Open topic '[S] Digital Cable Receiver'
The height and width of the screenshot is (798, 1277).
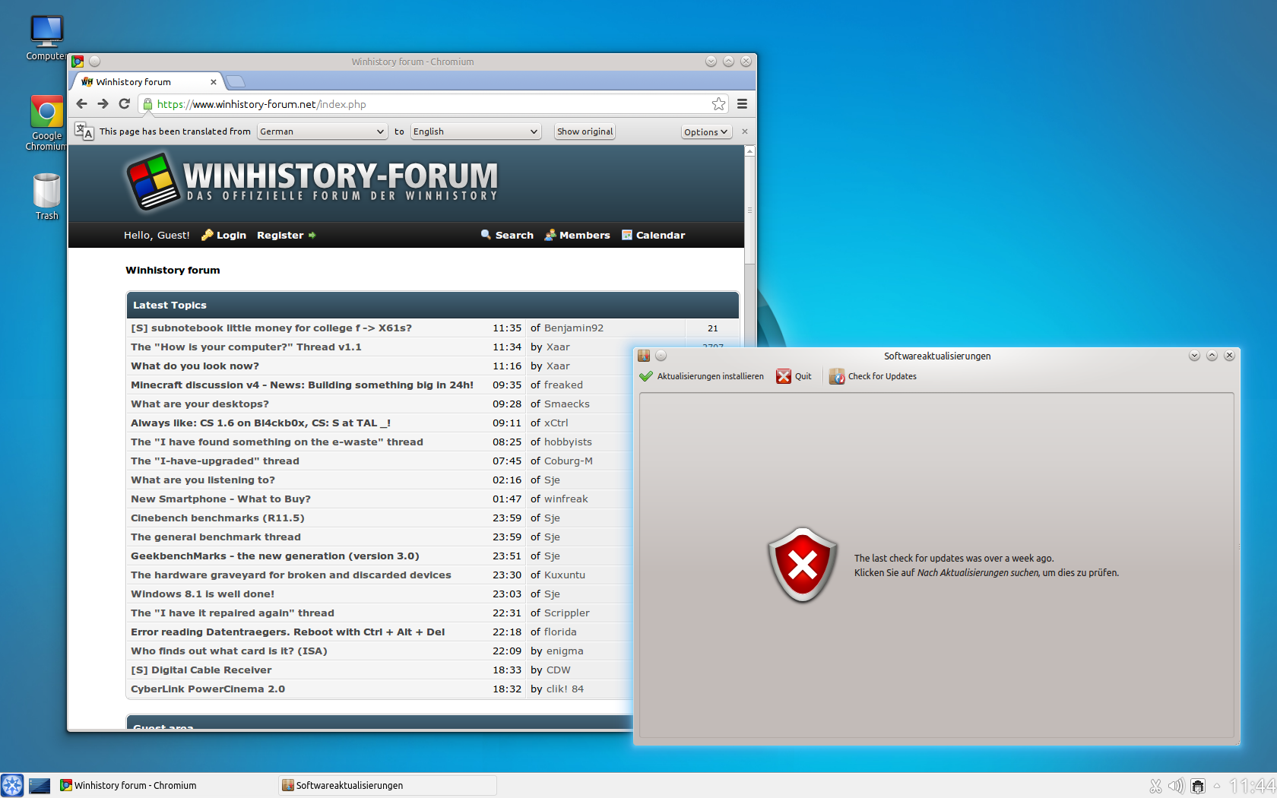pyautogui.click(x=201, y=670)
